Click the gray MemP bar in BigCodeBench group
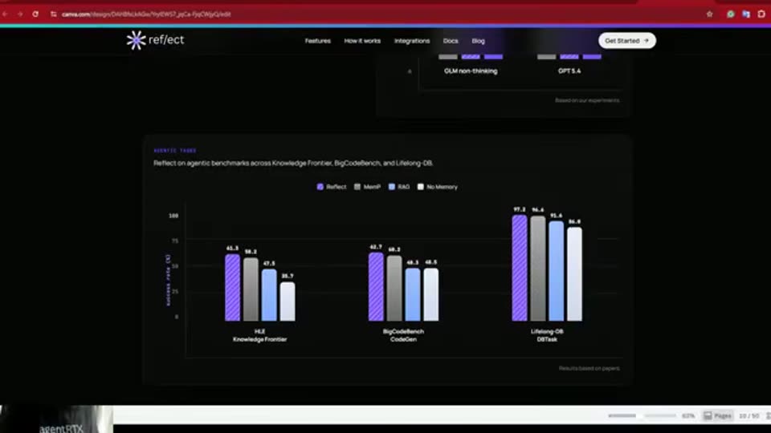The height and width of the screenshot is (433, 771). pyautogui.click(x=394, y=289)
